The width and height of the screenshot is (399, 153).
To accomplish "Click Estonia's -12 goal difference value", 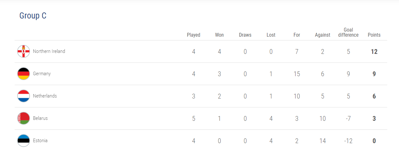I will tap(348, 141).
